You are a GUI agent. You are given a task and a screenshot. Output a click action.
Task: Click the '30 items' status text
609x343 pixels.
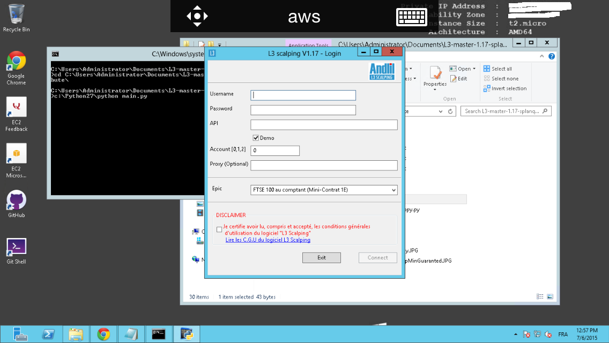click(x=199, y=297)
